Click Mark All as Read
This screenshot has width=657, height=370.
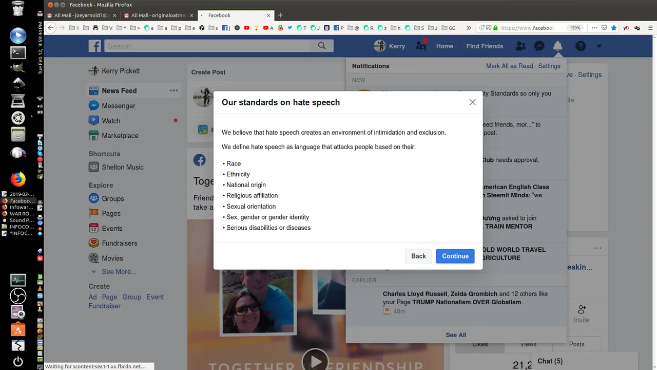tap(510, 66)
